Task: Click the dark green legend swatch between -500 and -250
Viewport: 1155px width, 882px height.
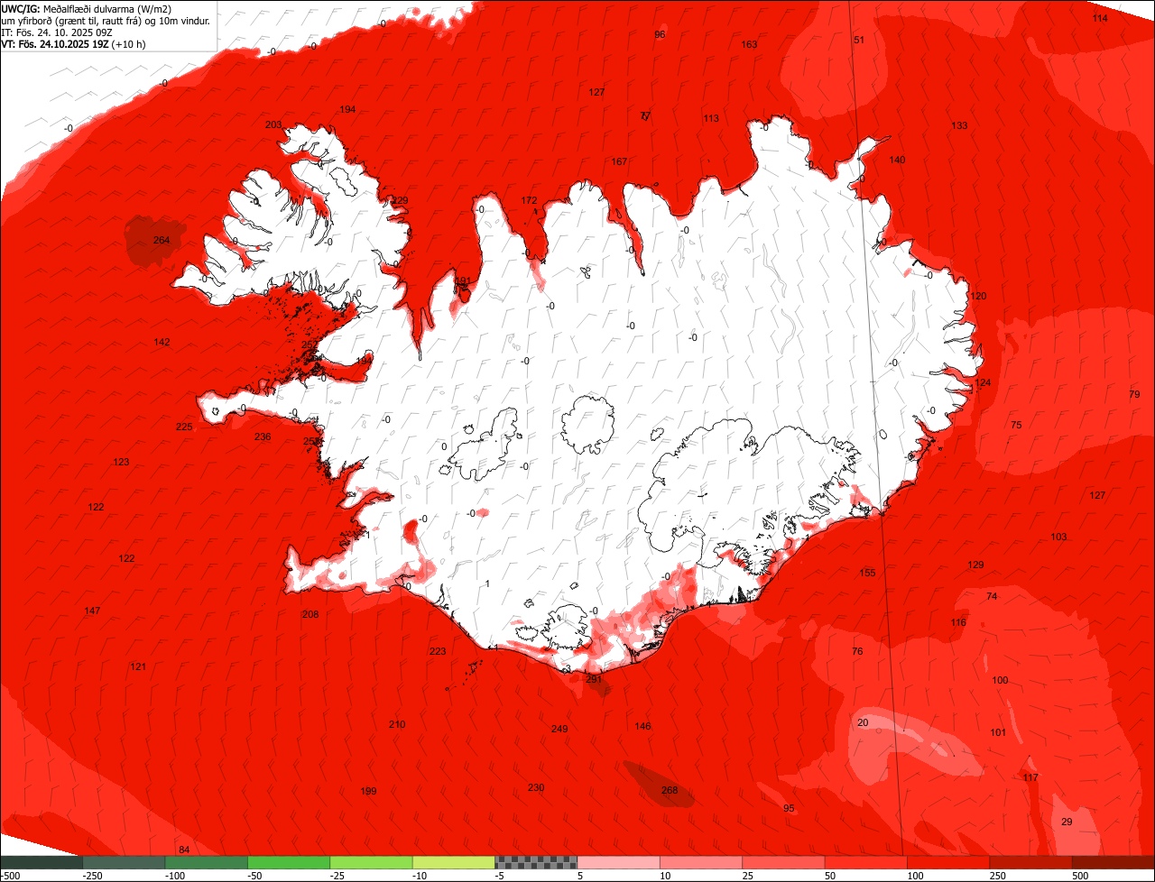Action: pyautogui.click(x=42, y=862)
